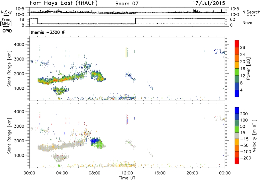The width and height of the screenshot is (260, 180).
Task: Click the '20:00' time tick label
Action: (x=192, y=173)
